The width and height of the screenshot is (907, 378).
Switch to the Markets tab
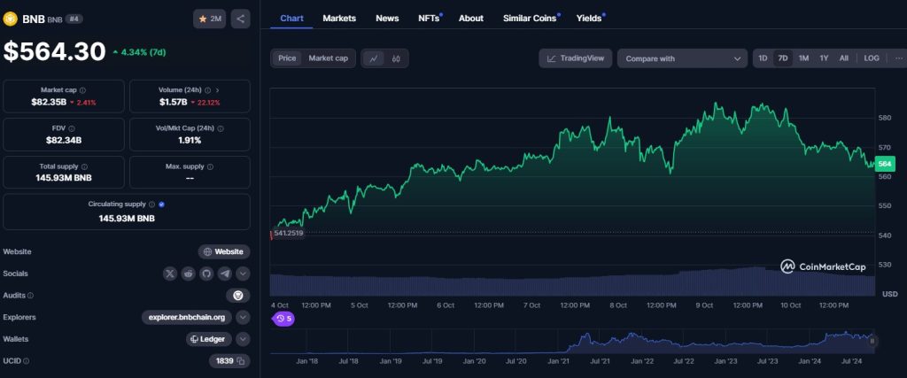(x=339, y=18)
